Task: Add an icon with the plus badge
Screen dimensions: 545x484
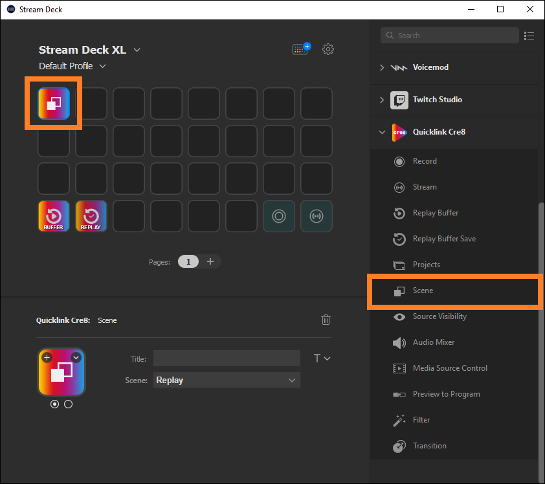Action: 47,357
